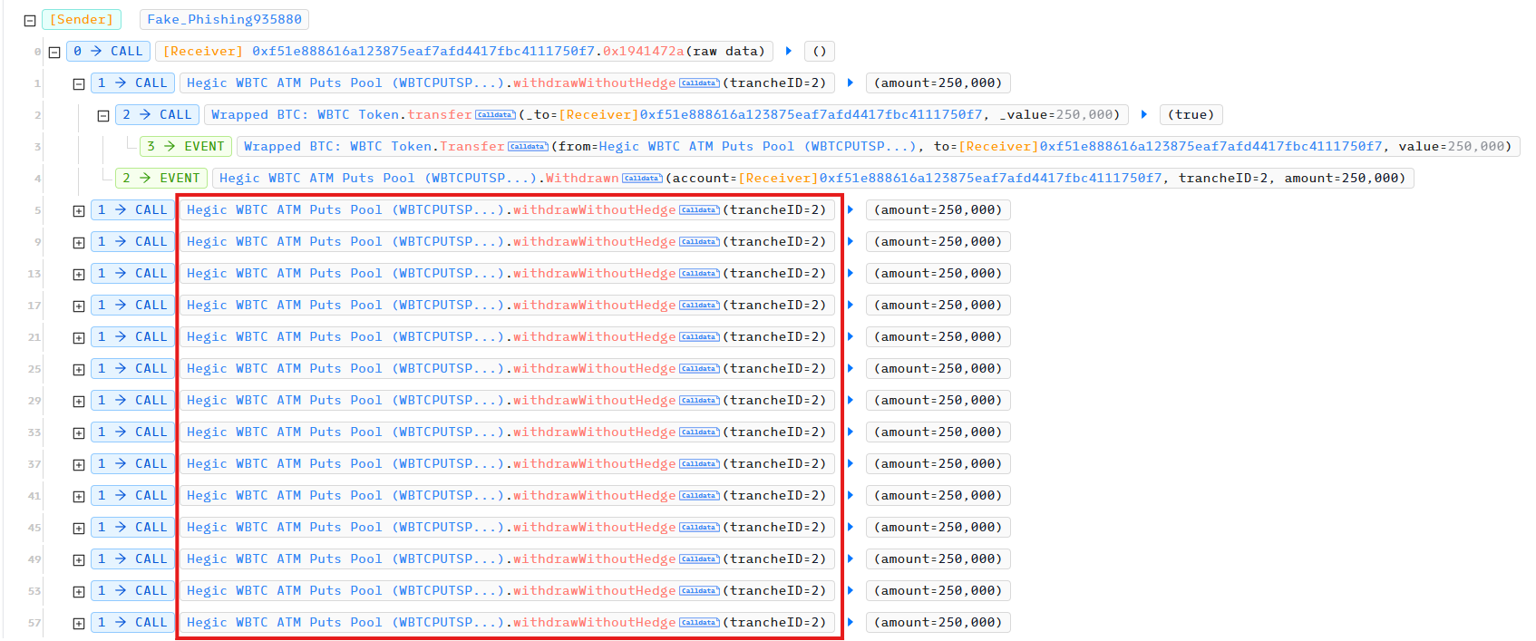Open calldata badge on line 29 call

click(x=699, y=401)
